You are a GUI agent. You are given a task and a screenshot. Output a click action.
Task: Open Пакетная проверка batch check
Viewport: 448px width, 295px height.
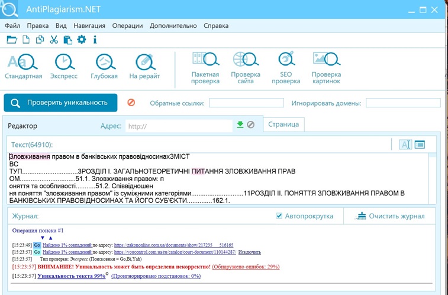[x=205, y=68]
